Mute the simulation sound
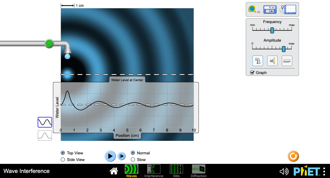The width and height of the screenshot is (330, 178). click(x=284, y=171)
